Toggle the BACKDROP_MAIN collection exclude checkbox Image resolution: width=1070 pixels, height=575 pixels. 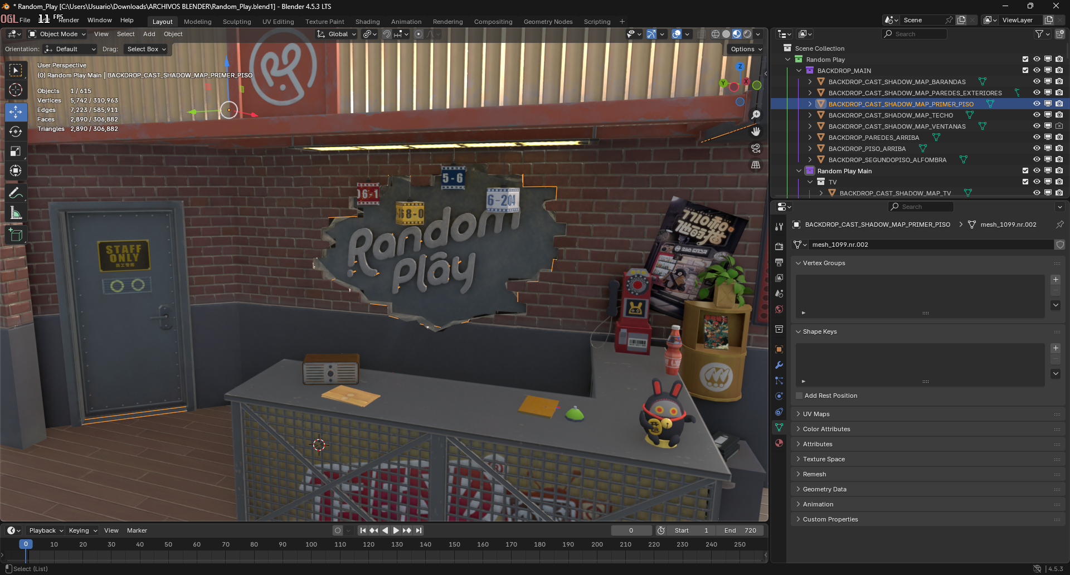1025,71
